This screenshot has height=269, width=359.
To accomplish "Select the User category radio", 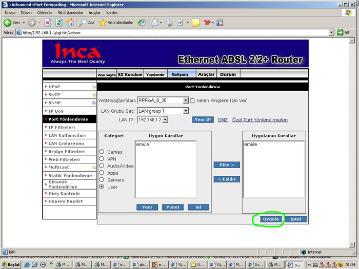I will 102,187.
